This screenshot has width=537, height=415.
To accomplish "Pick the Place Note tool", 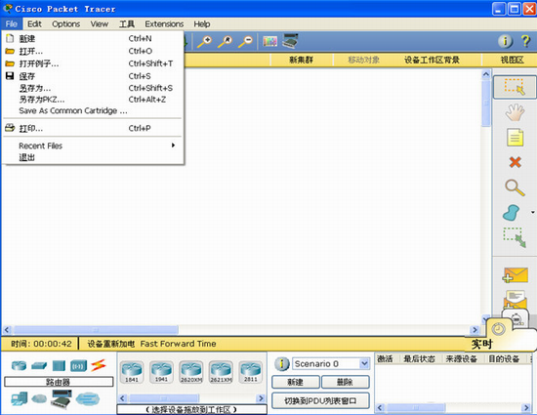I will coord(515,138).
